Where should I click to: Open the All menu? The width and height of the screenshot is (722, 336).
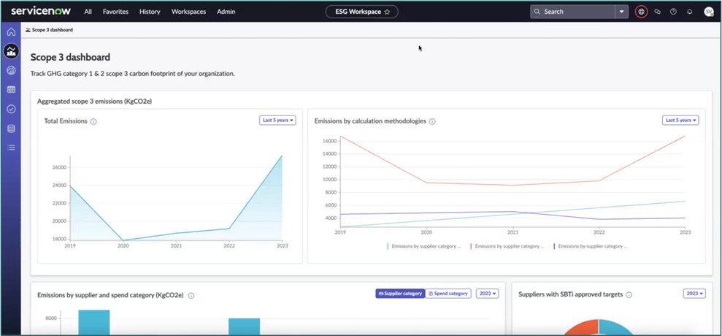(88, 12)
